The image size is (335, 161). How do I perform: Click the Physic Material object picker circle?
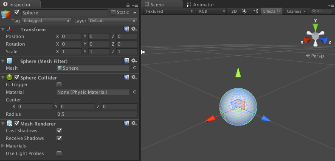click(x=135, y=92)
